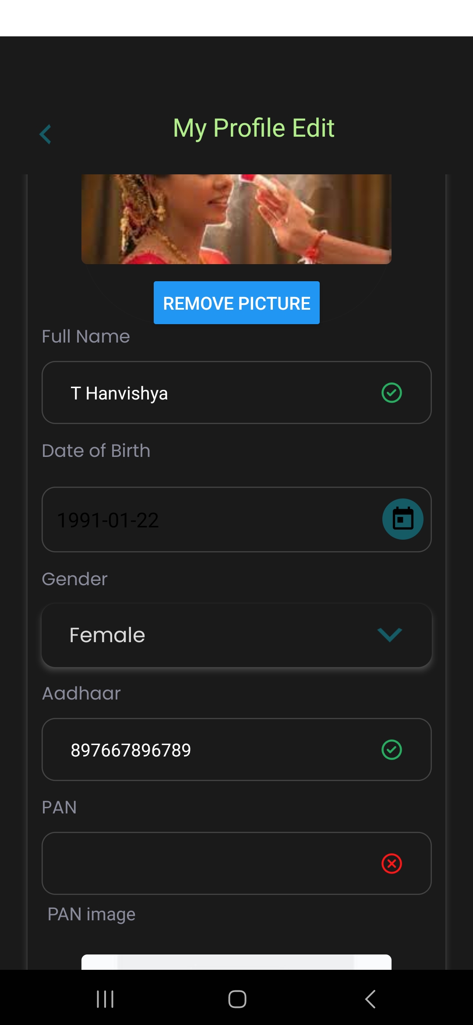Tap the PAN image label
The image size is (473, 1025).
92,915
